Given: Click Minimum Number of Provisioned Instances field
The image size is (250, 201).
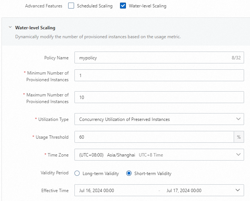Looking at the screenshot, I should 159,75.
